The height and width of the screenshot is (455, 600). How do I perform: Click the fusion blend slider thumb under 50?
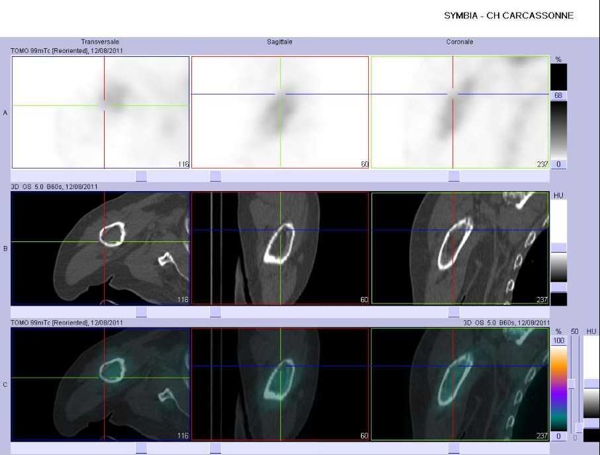click(572, 384)
